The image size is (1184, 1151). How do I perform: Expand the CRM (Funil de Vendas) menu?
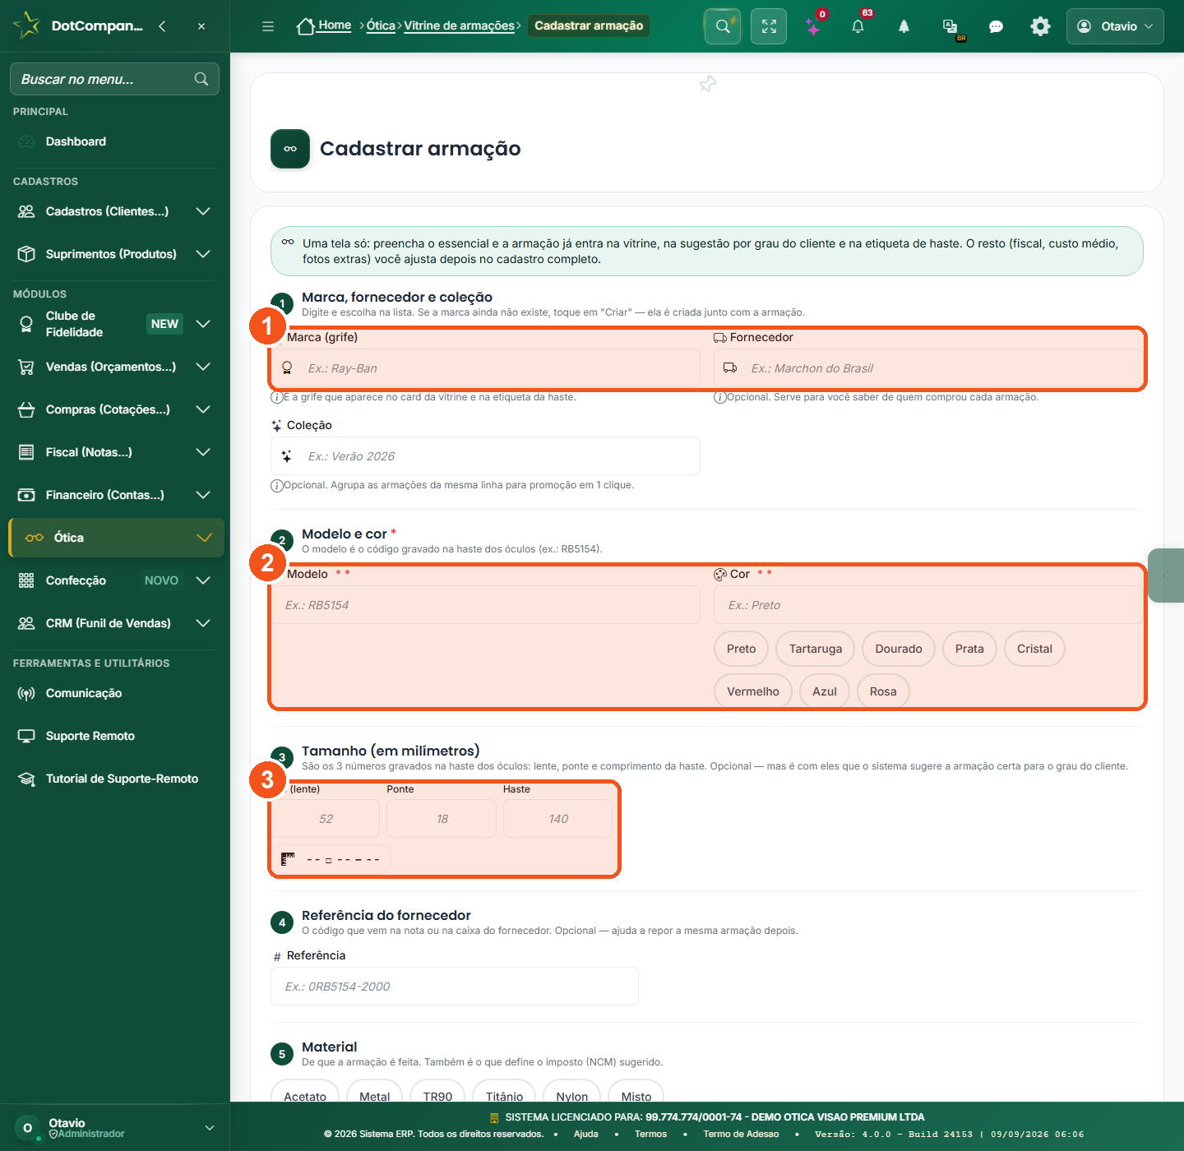point(115,623)
